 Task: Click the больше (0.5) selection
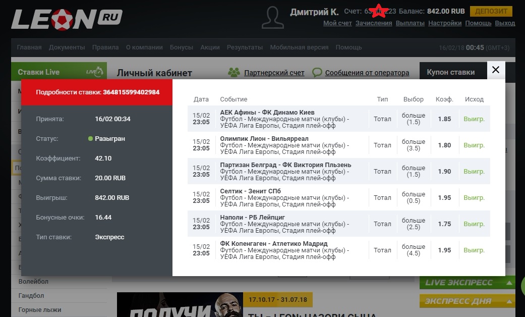click(x=414, y=197)
